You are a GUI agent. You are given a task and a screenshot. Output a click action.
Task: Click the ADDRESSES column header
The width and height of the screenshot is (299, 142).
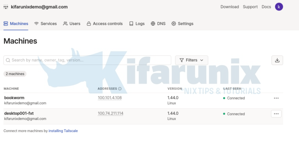coord(107,89)
